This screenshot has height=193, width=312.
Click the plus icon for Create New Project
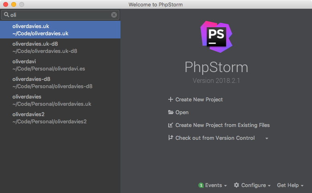pyautogui.click(x=171, y=99)
